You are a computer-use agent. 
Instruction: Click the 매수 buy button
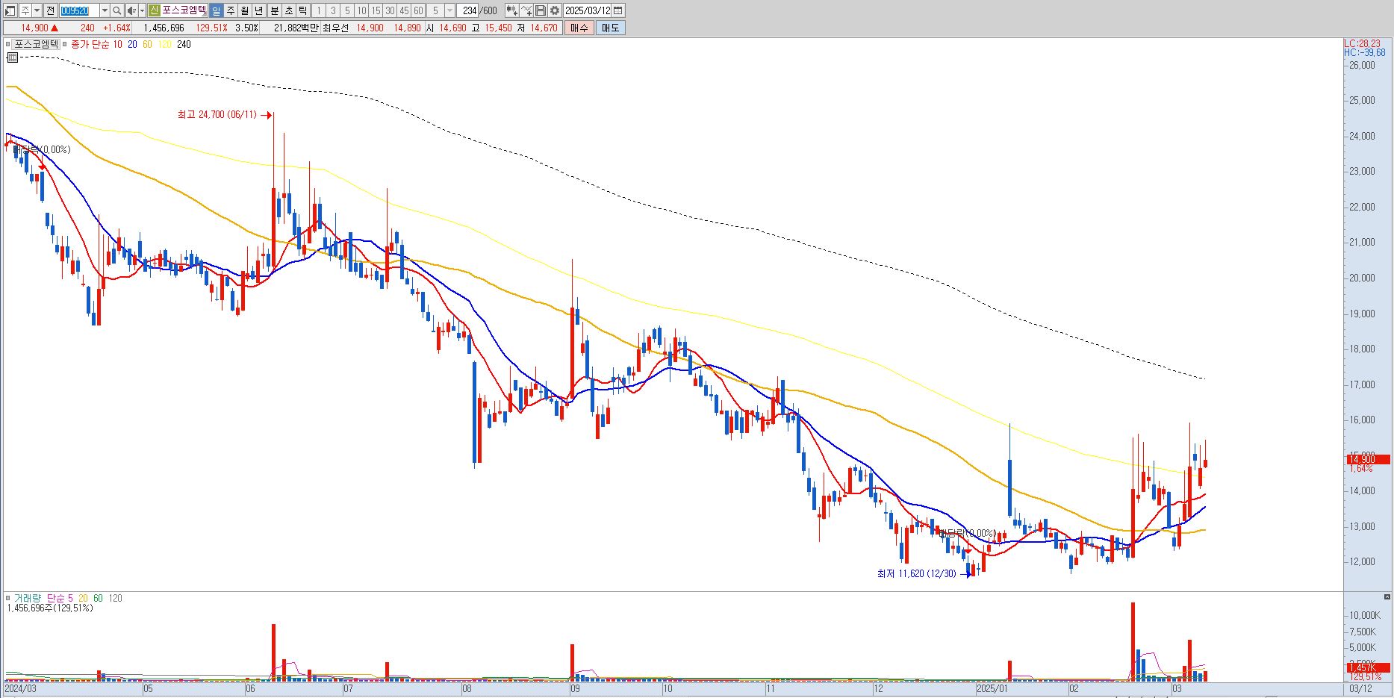(579, 28)
